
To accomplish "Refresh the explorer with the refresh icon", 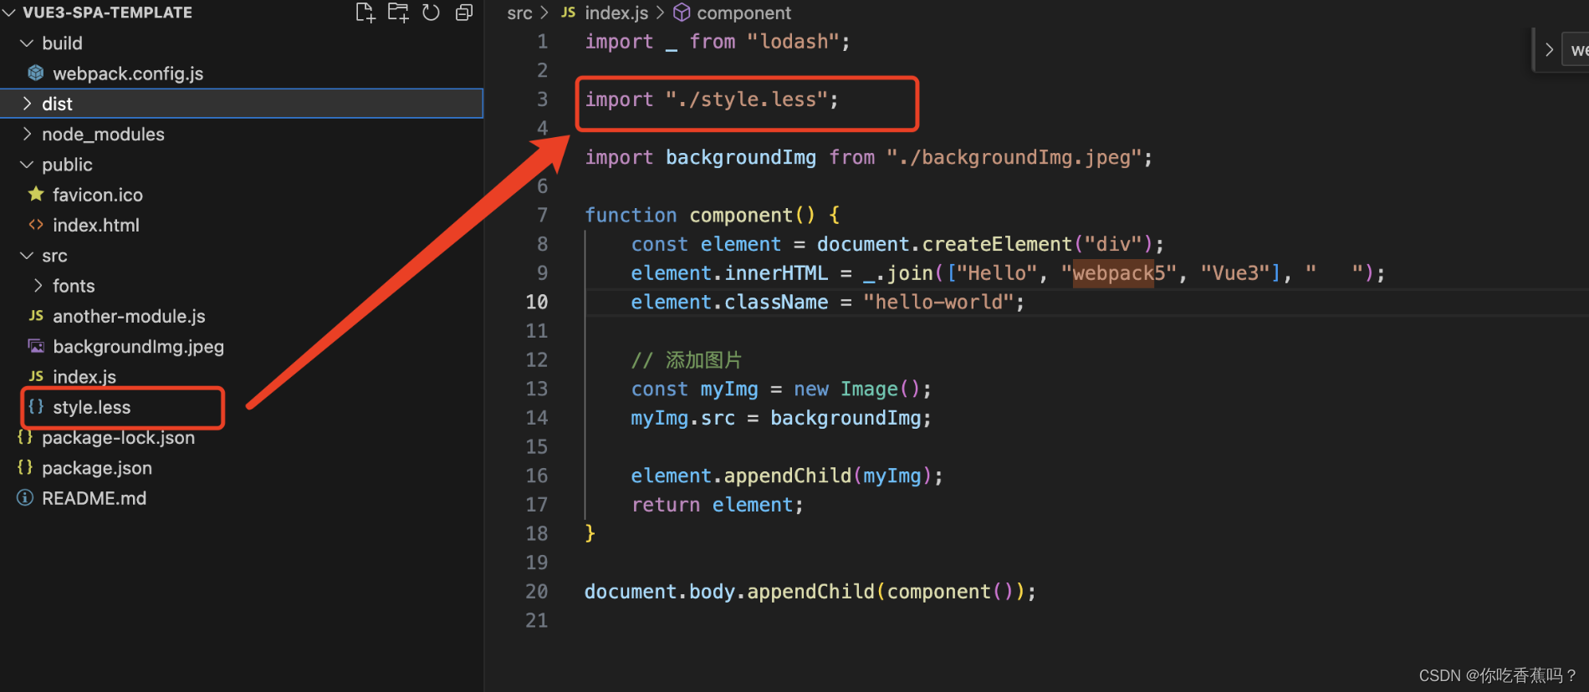I will click(431, 13).
